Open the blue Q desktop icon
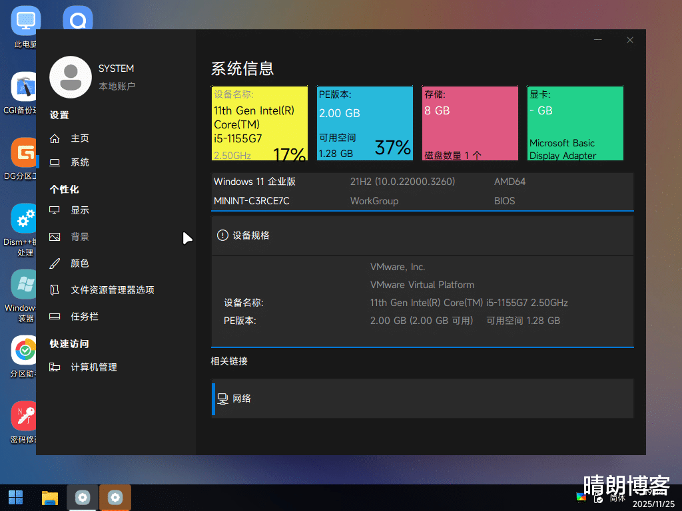Image resolution: width=682 pixels, height=511 pixels. click(x=78, y=18)
